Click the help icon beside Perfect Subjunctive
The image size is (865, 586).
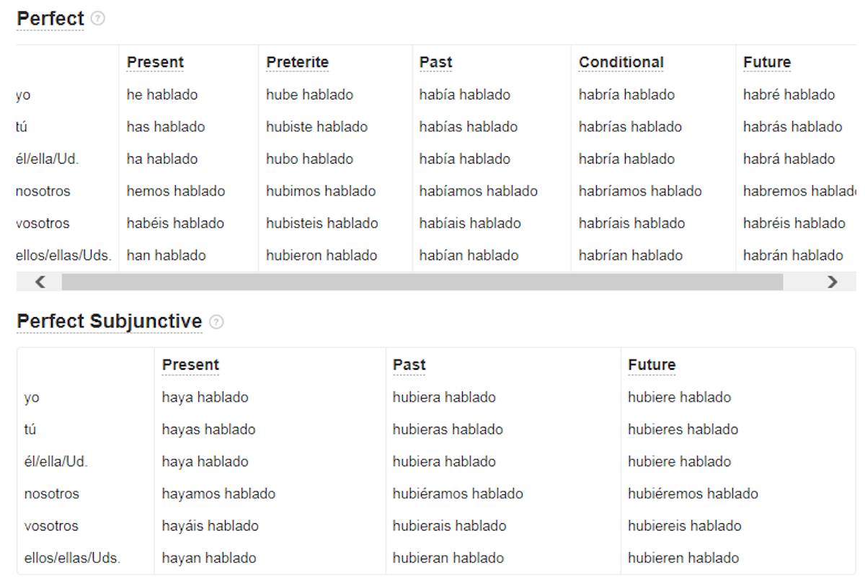pos(216,322)
